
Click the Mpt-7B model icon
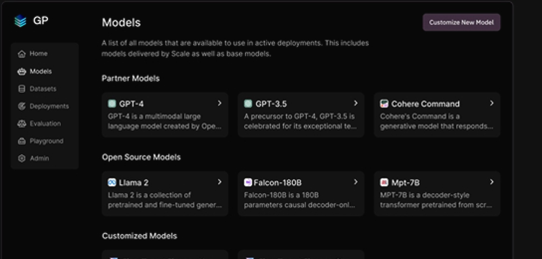[x=384, y=183]
